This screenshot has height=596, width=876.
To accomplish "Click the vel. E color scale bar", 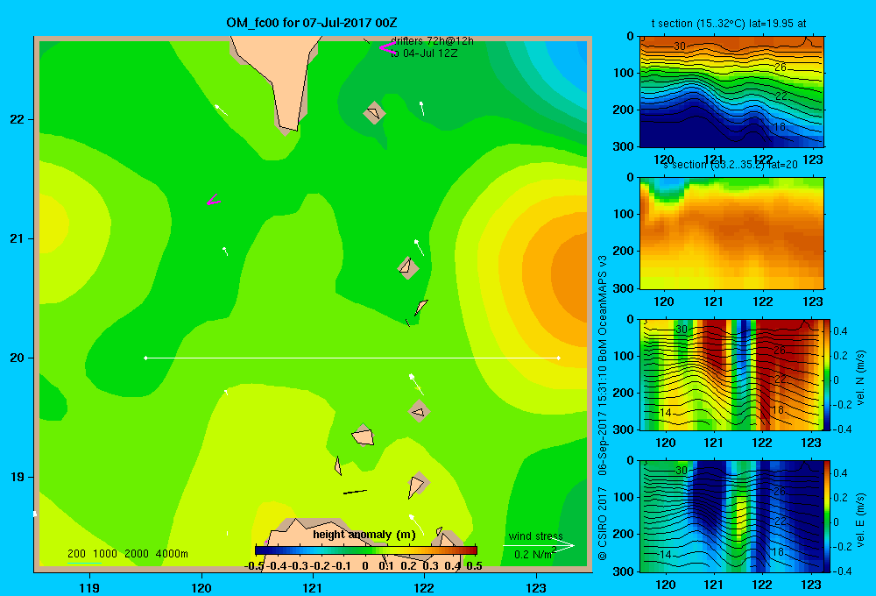I will tap(828, 516).
